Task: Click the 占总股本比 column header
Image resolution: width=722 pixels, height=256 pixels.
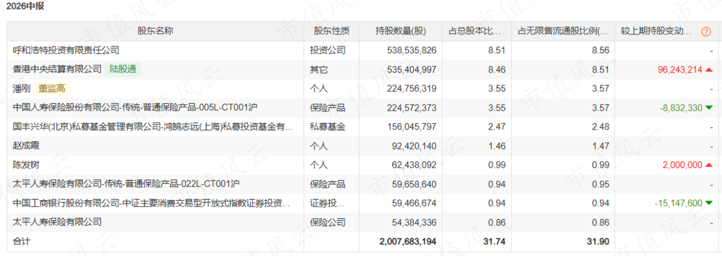Action: pyautogui.click(x=477, y=31)
